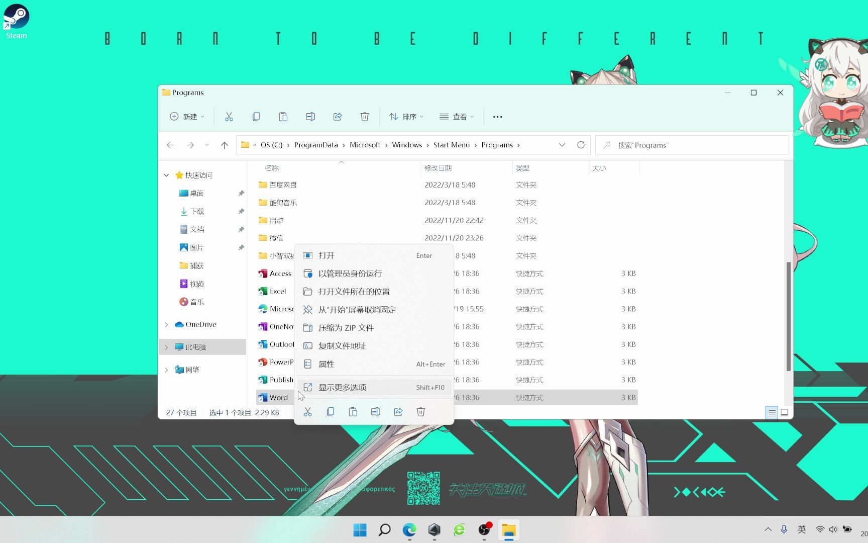Share the selected file using toolbar share icon
Image resolution: width=868 pixels, height=543 pixels.
pyautogui.click(x=337, y=116)
